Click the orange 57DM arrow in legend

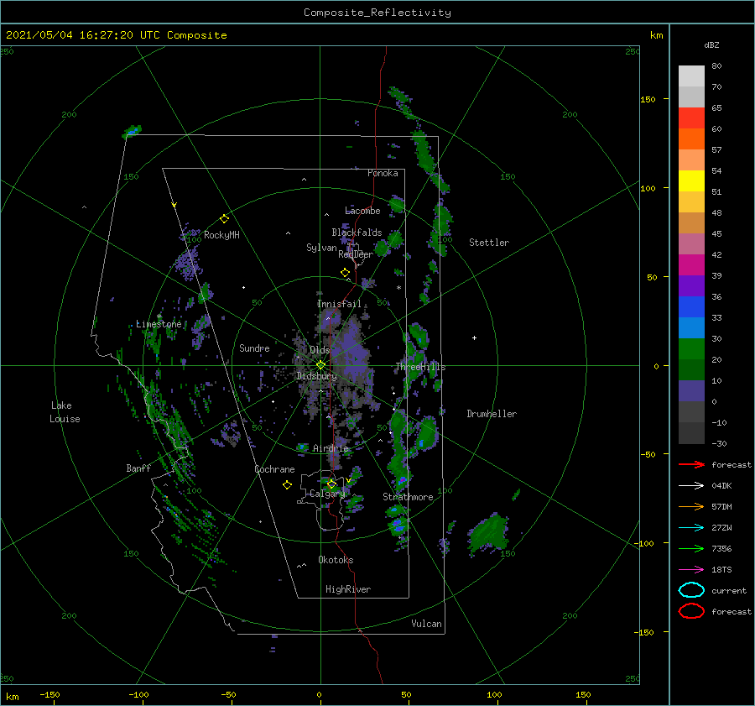click(x=691, y=506)
